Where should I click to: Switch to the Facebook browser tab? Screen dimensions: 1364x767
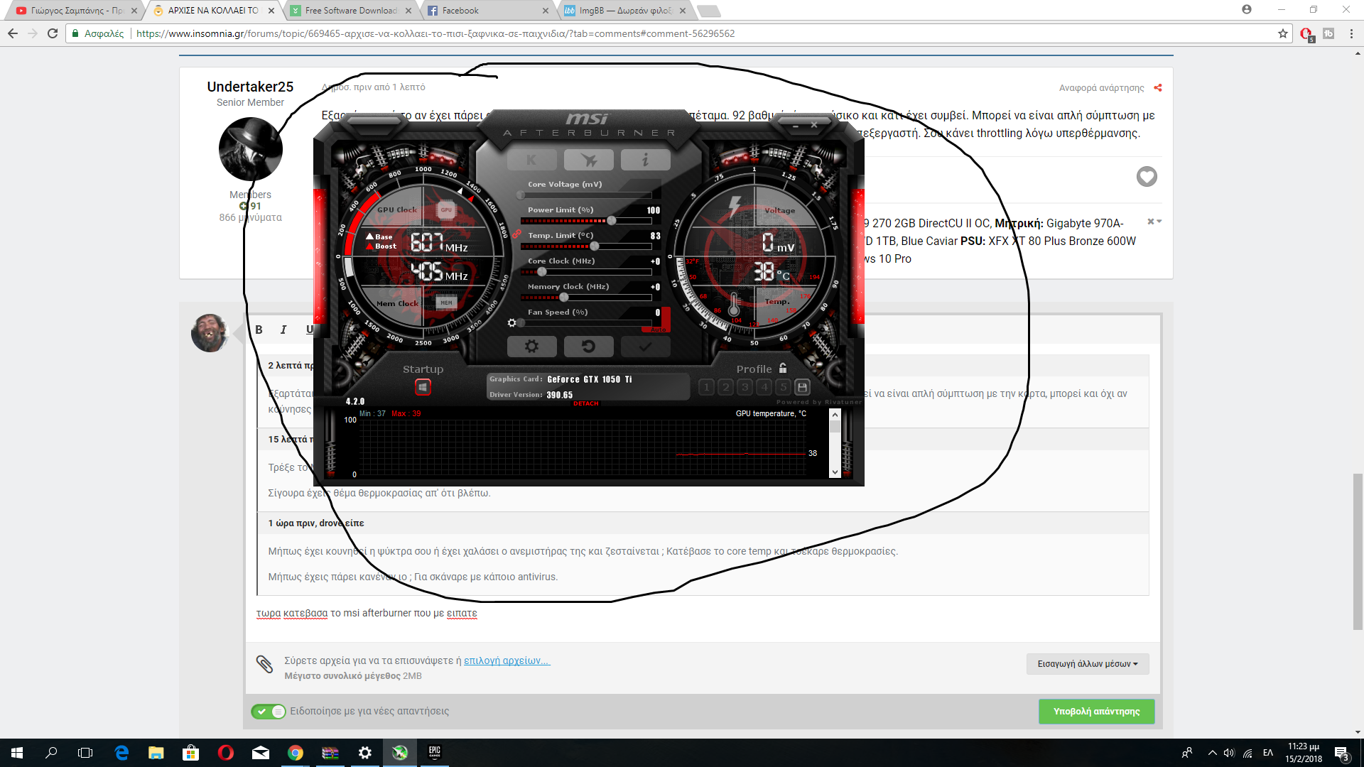click(x=488, y=11)
